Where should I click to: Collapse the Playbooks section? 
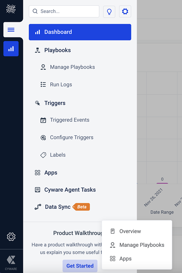[x=57, y=50]
